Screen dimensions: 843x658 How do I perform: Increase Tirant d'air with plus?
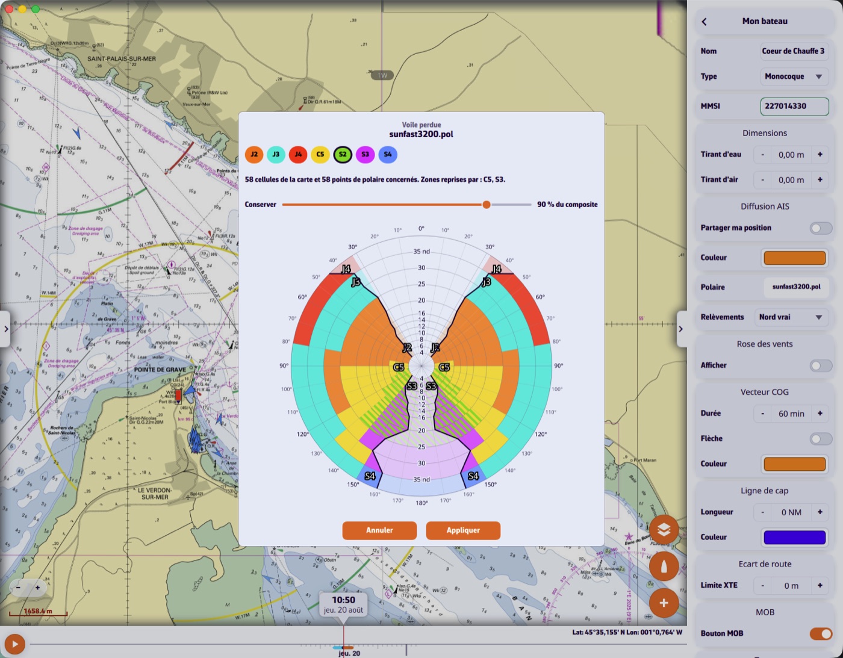820,180
